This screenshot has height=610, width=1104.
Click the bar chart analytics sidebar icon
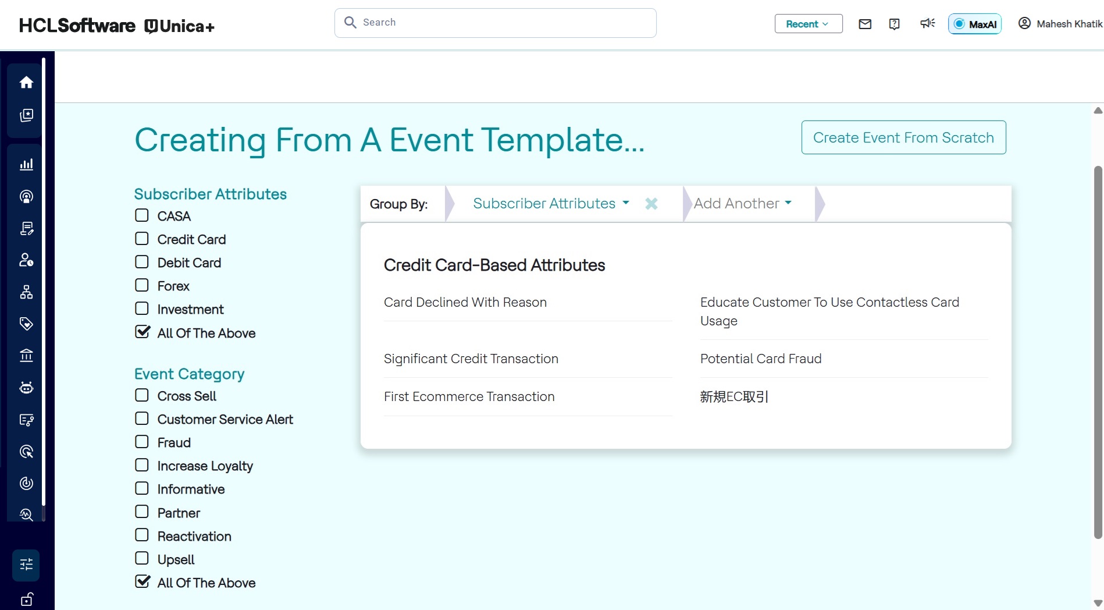[26, 165]
